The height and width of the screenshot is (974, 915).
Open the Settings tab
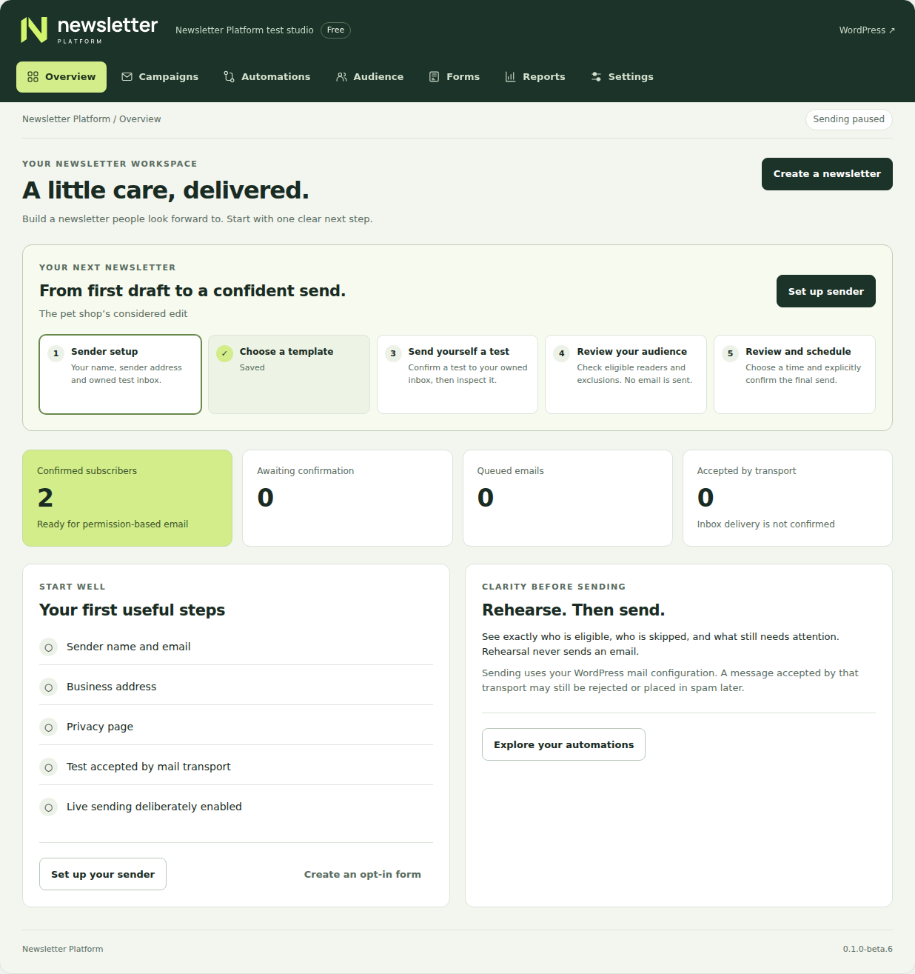623,77
